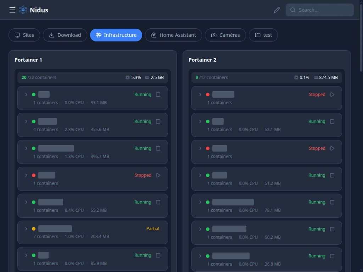363x272 pixels.
Task: Expand the first stack in Portainer 2
Action: click(200, 94)
